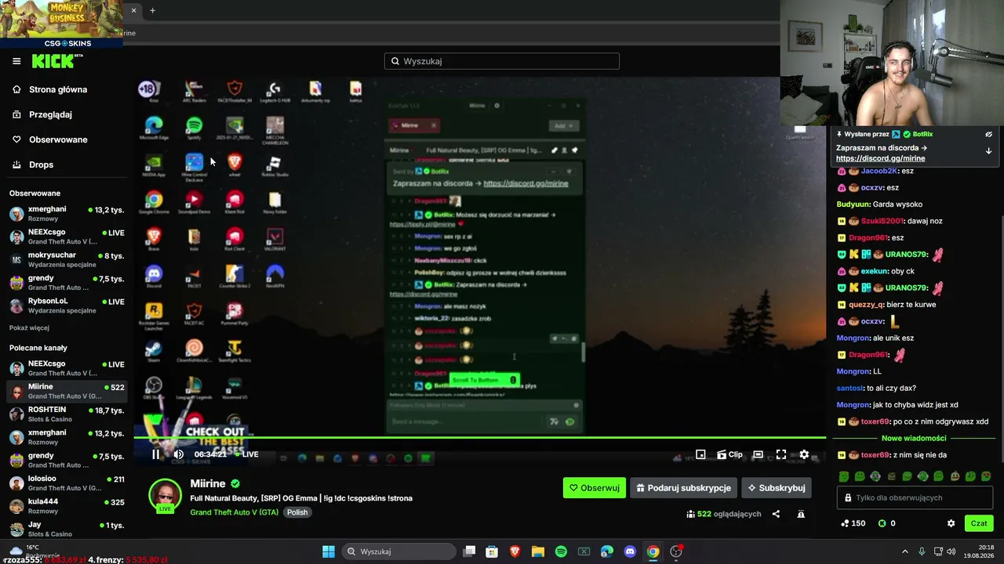Open grendy in the Obserwowane list
Viewport: 1004px width, 564px height.
click(x=67, y=282)
